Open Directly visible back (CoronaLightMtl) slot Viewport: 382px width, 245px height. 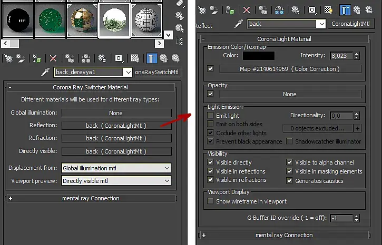tap(116, 151)
